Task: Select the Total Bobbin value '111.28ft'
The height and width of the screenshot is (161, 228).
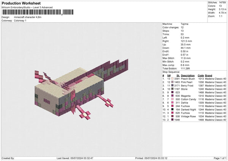Action: click(185, 68)
